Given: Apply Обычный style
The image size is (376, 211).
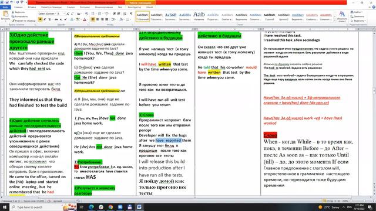Looking at the screenshot, I should pyautogui.click(x=143, y=16).
